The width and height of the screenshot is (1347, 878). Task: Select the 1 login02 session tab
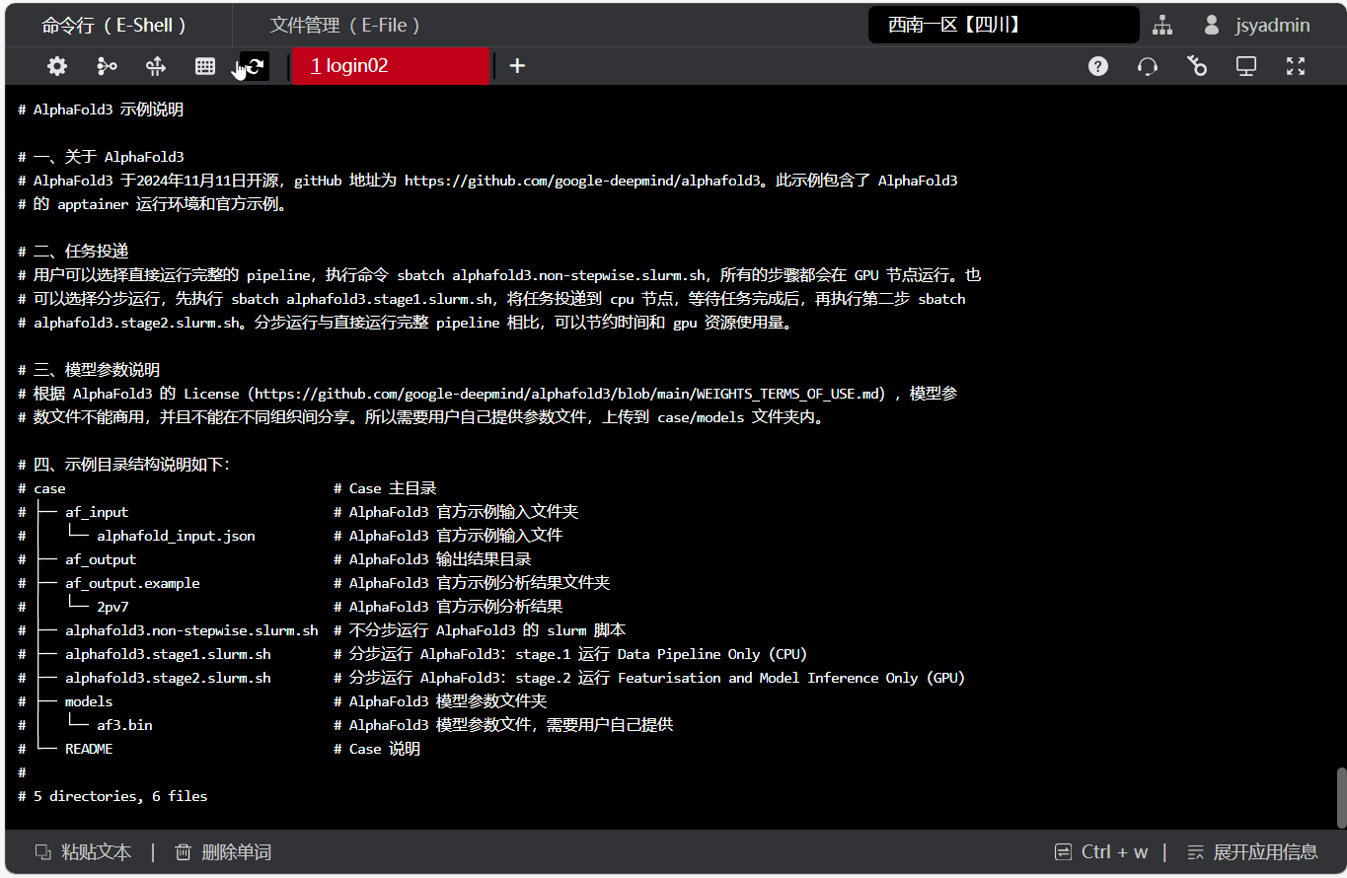(390, 66)
